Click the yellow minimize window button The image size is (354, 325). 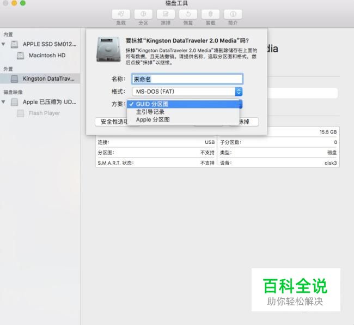click(14, 3)
